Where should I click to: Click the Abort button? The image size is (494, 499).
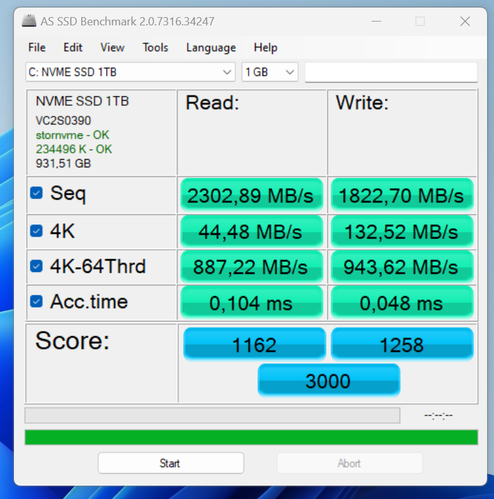(x=350, y=463)
